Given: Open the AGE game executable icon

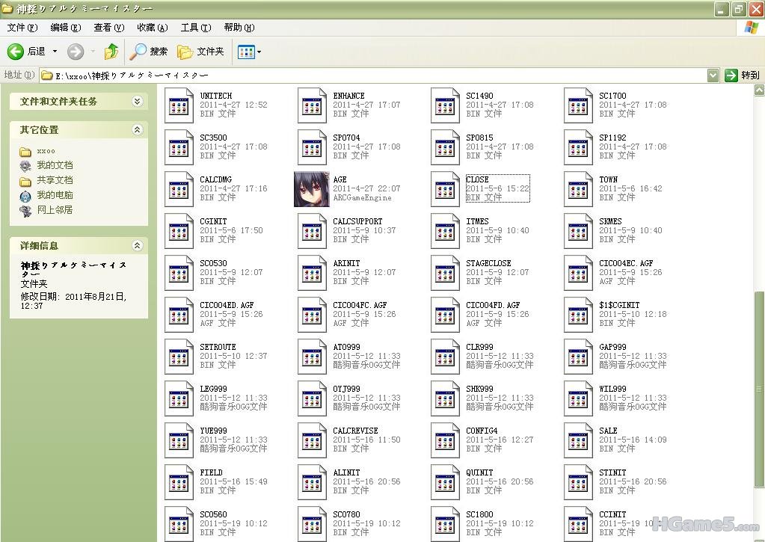Looking at the screenshot, I should (312, 189).
